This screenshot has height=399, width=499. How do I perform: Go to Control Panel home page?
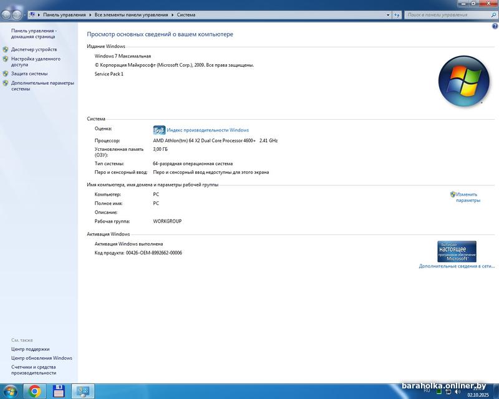pos(34,33)
